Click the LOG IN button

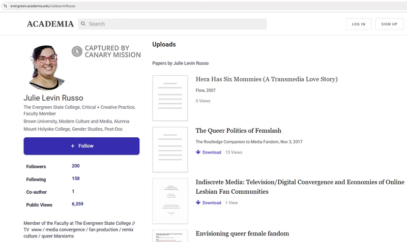tap(359, 24)
